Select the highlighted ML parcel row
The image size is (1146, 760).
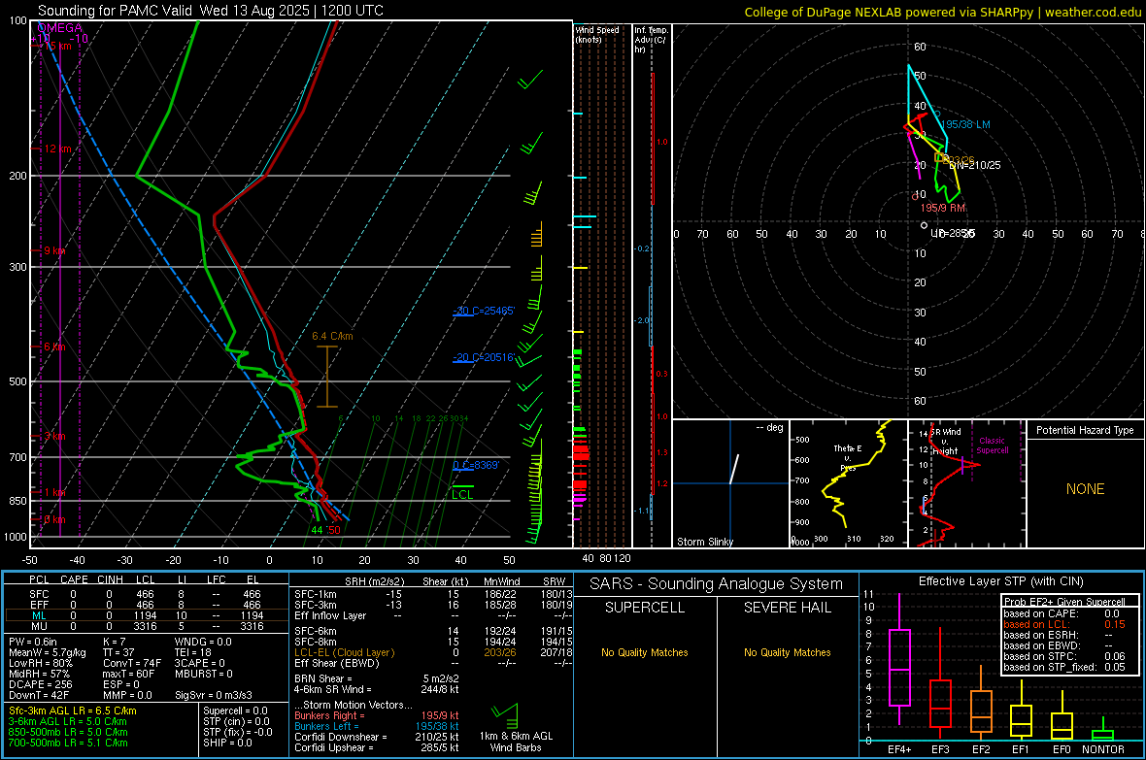tap(147, 615)
